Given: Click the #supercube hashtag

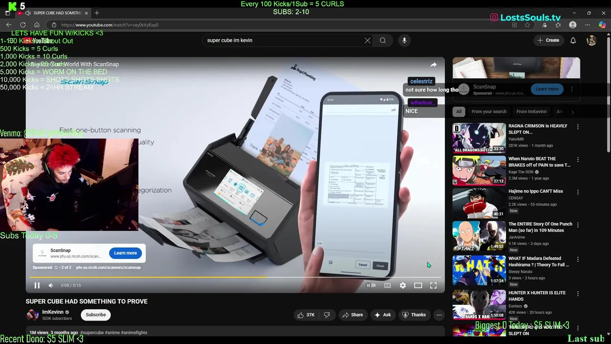Looking at the screenshot, I should click(92, 333).
